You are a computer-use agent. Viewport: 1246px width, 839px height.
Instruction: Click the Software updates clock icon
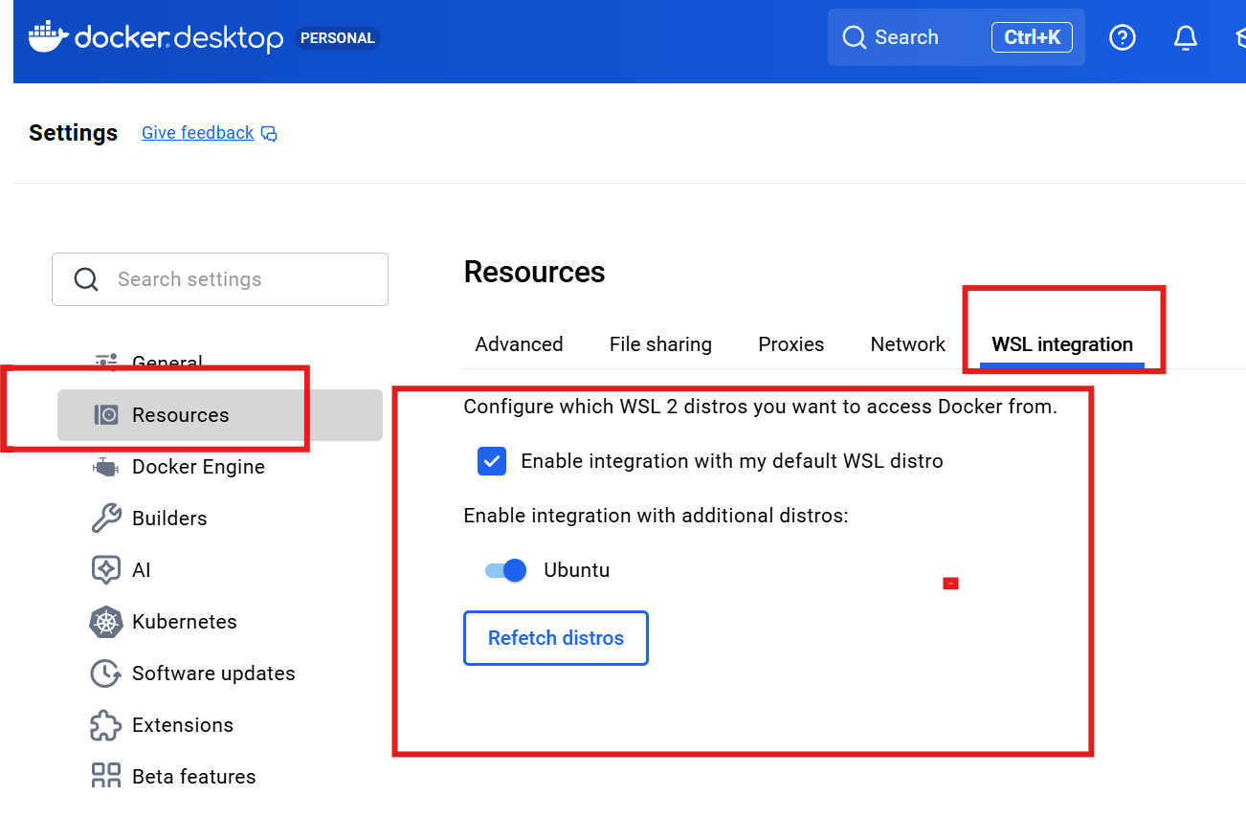[105, 673]
